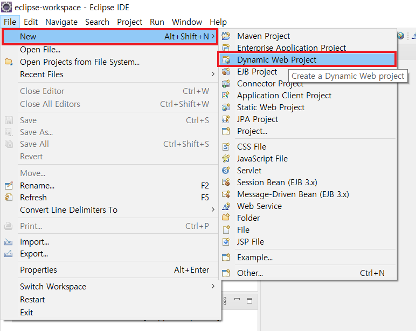This screenshot has height=331, width=416.
Task: Click the globe toolbar icon at top right
Action: (400, 36)
